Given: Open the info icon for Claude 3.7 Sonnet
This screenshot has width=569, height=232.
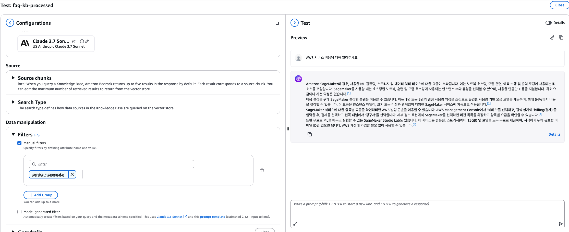Looking at the screenshot, I should 82,41.
